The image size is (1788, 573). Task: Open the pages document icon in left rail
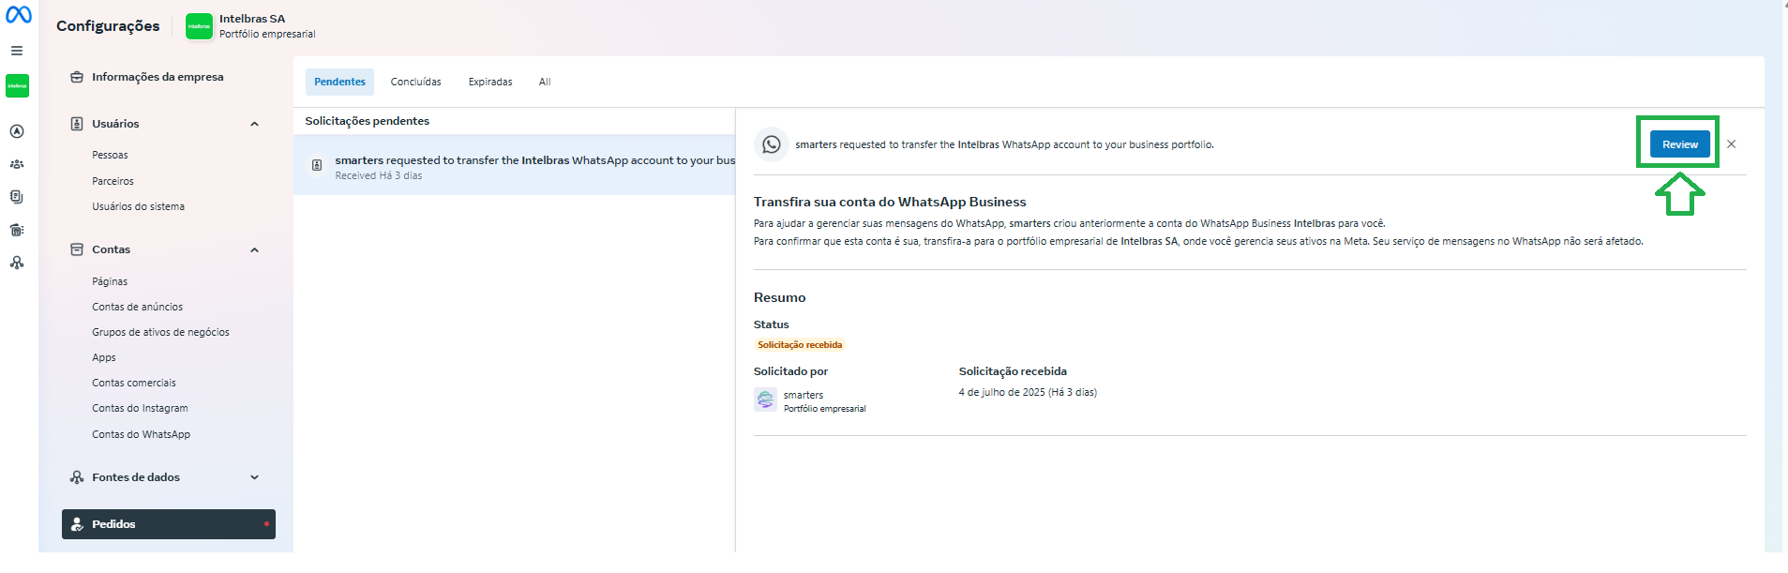pyautogui.click(x=17, y=197)
